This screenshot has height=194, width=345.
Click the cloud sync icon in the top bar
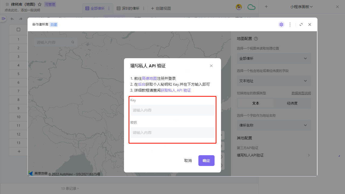[x=251, y=7]
